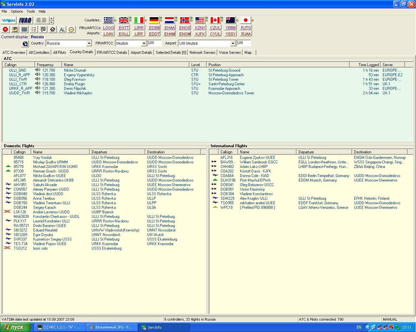Click the RJAA airport shortcut button
This screenshot has width=416, height=332.
pyautogui.click(x=246, y=34)
